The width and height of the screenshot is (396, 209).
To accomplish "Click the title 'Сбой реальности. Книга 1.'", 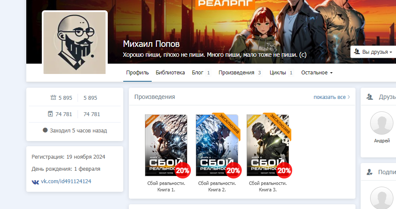I will (x=166, y=187).
